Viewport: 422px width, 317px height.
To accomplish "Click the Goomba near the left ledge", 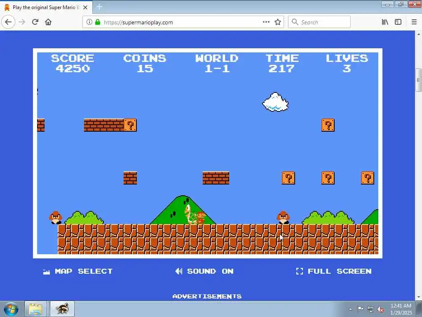I will point(56,218).
